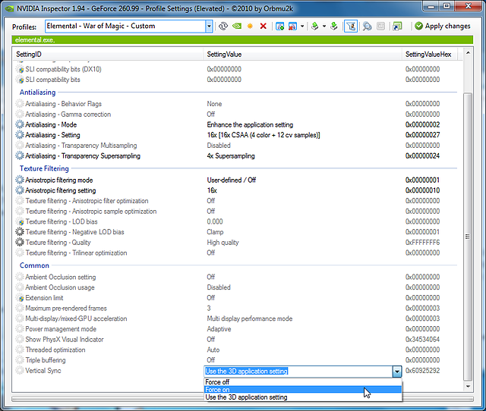Delete the profile with red X icon
Image resolution: width=486 pixels, height=411 pixels.
pyautogui.click(x=263, y=26)
